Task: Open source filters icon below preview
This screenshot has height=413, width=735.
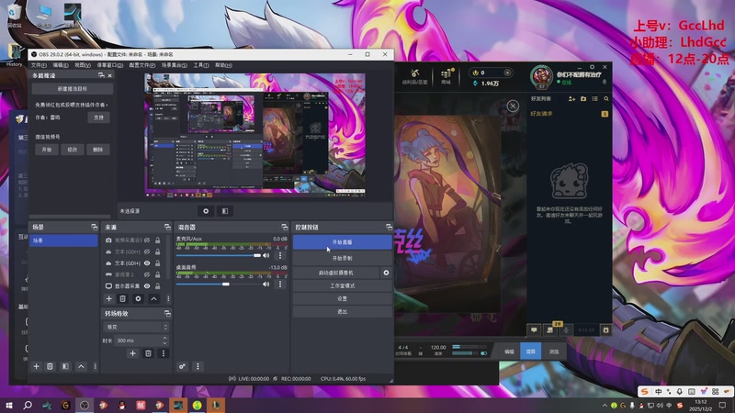Action: tap(225, 211)
